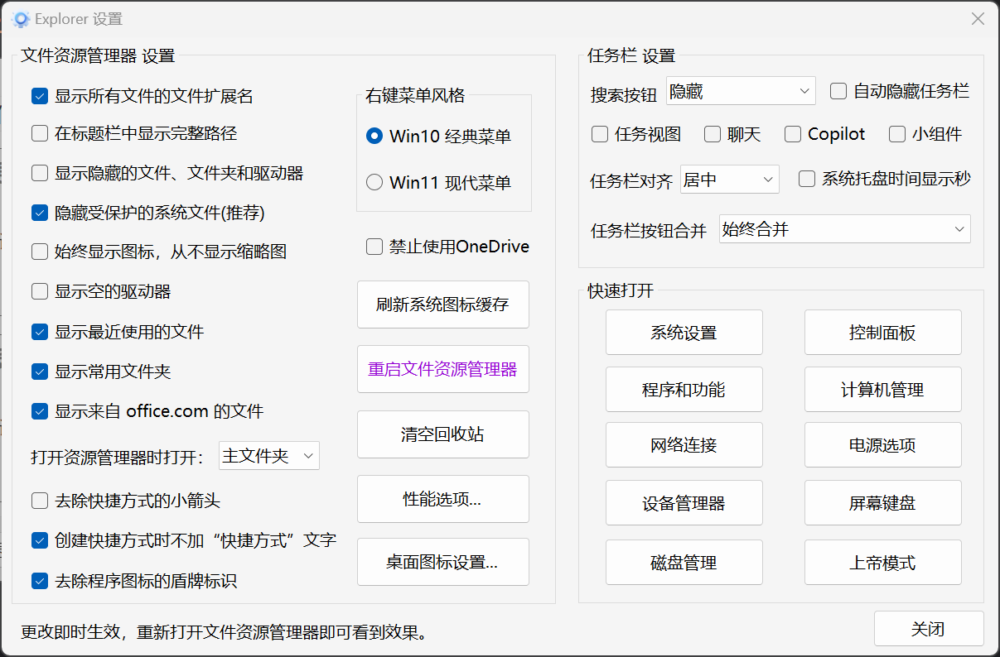Enable 去除快捷方式的小箭头
This screenshot has height=657, width=1000.
click(x=39, y=501)
